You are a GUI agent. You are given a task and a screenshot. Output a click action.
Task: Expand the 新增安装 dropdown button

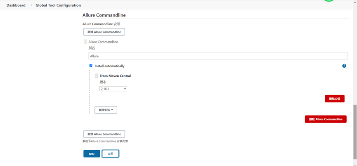(x=106, y=110)
